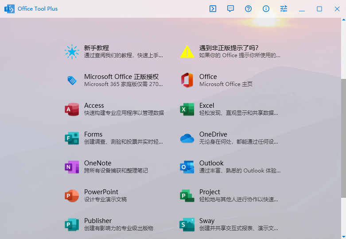The width and height of the screenshot is (346, 239).
Task: Click the orange PowerPoint icon
Action: (72, 196)
